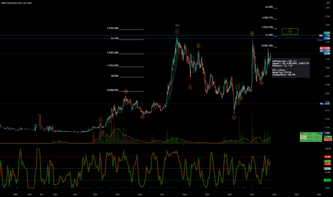The image size is (333, 197).
Task: Click the circled wave v marker under ATH
Action: (x=177, y=32)
